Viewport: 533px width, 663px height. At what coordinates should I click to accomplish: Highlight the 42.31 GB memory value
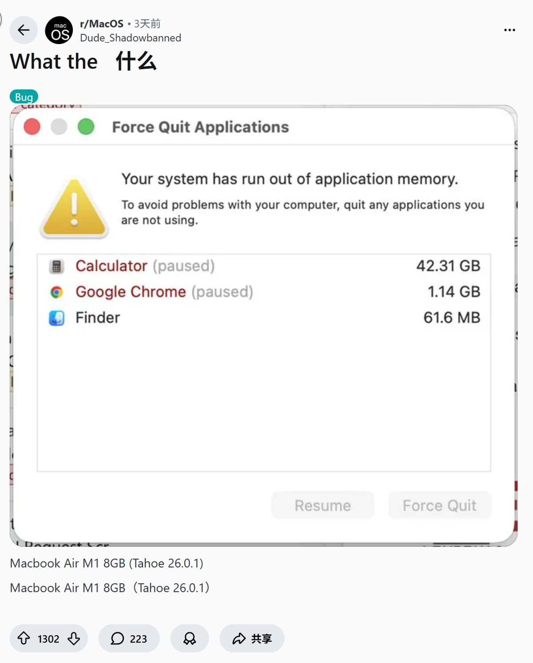[x=447, y=266]
